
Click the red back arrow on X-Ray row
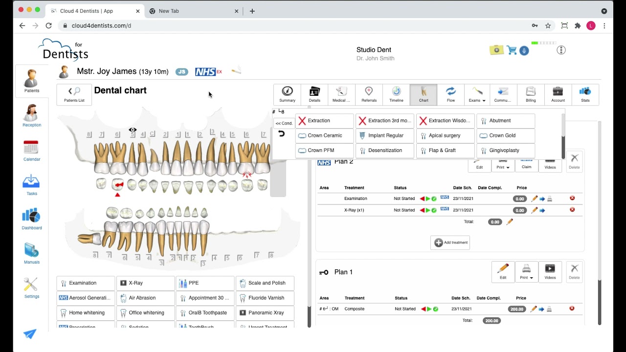tap(422, 210)
